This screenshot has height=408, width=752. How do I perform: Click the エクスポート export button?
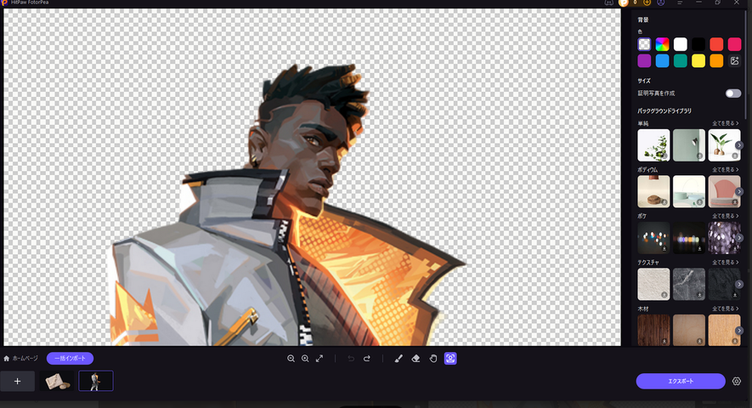681,381
